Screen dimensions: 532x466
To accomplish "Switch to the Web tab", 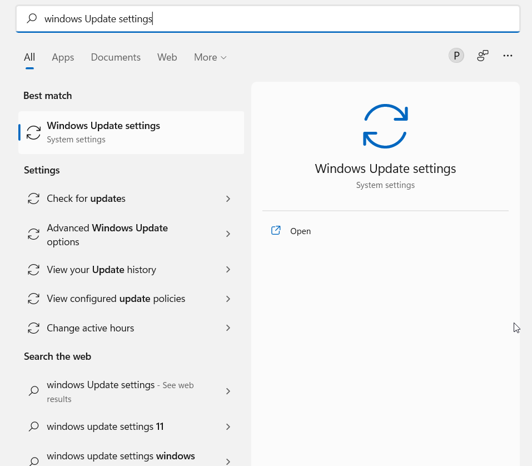I will coord(167,57).
